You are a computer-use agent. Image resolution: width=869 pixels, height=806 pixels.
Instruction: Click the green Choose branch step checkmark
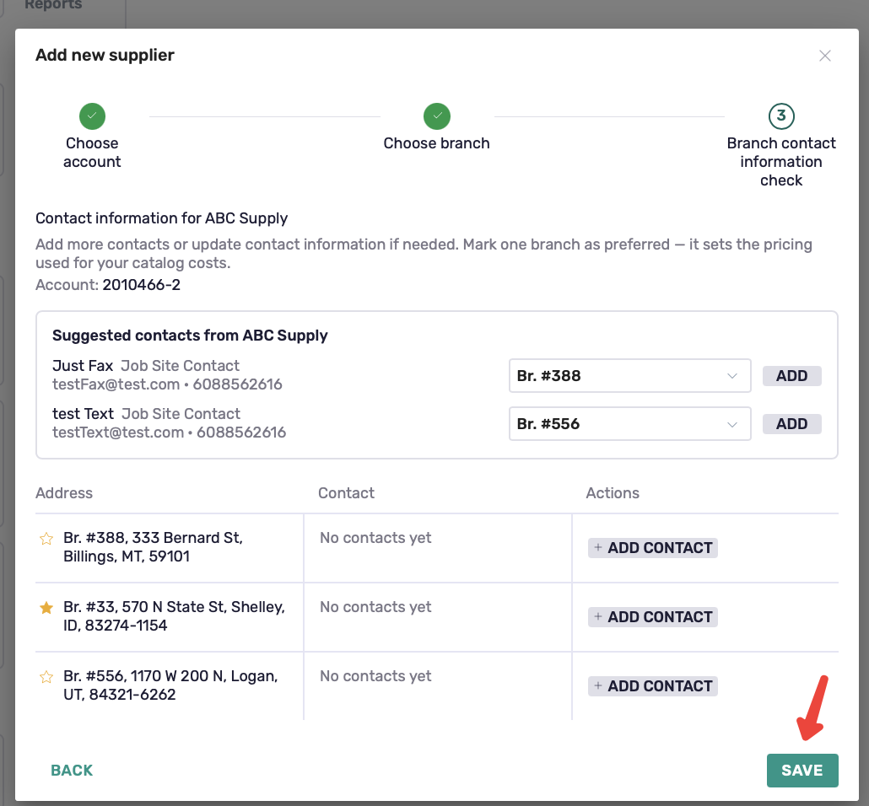coord(437,116)
